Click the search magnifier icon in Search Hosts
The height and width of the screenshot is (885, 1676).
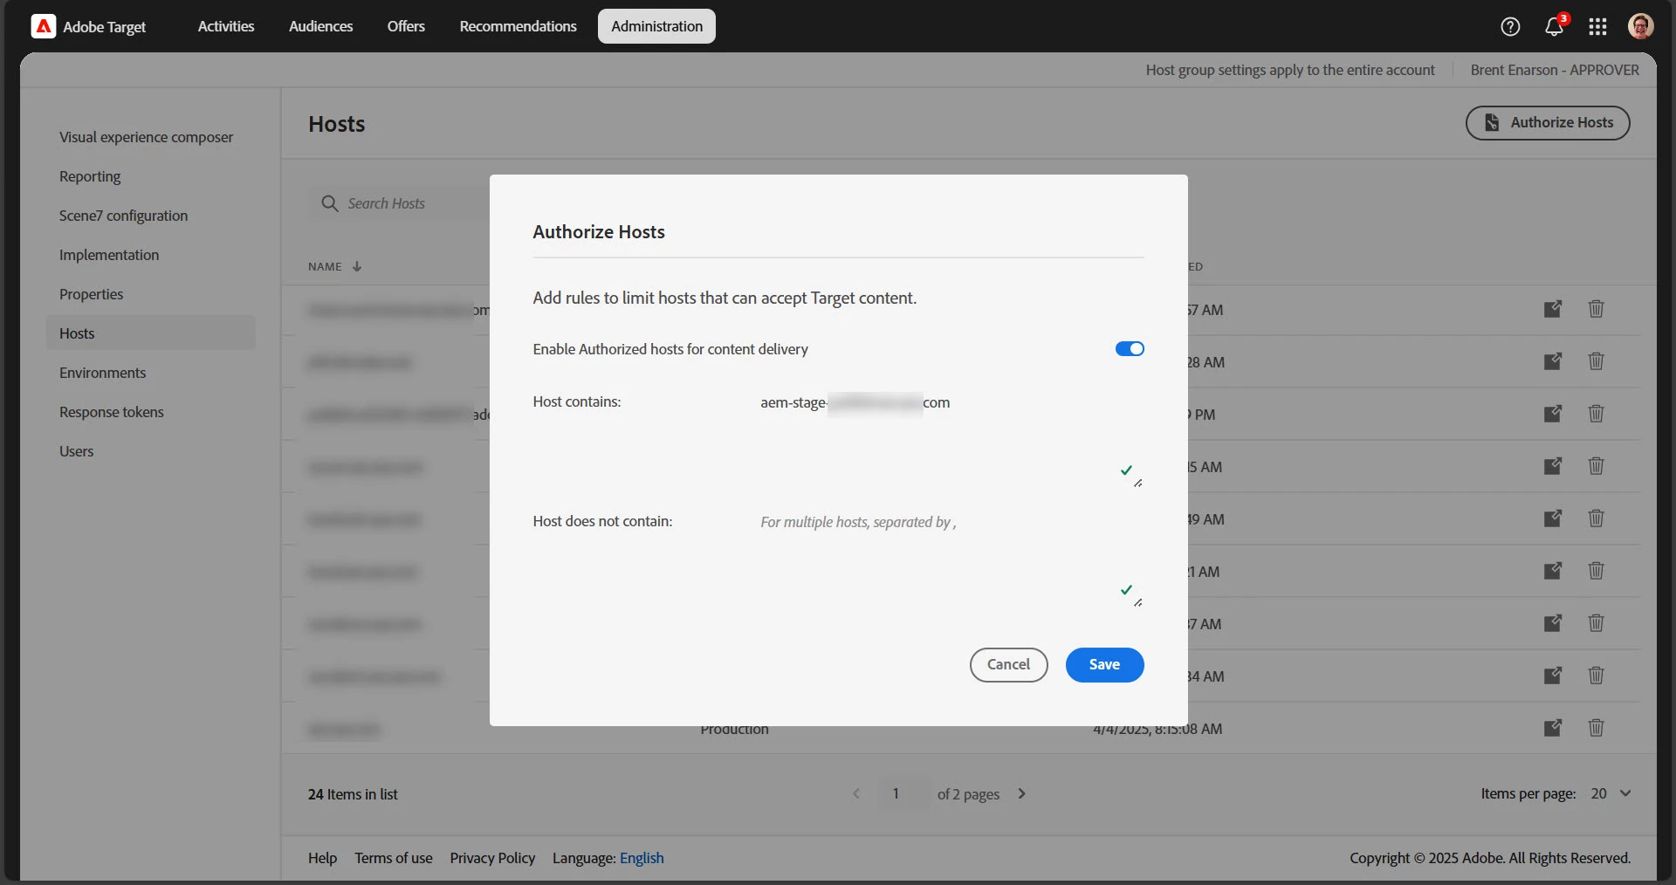[329, 203]
